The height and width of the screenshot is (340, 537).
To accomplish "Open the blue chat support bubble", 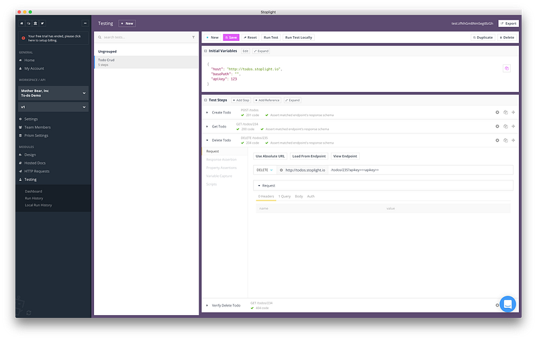I will [507, 304].
